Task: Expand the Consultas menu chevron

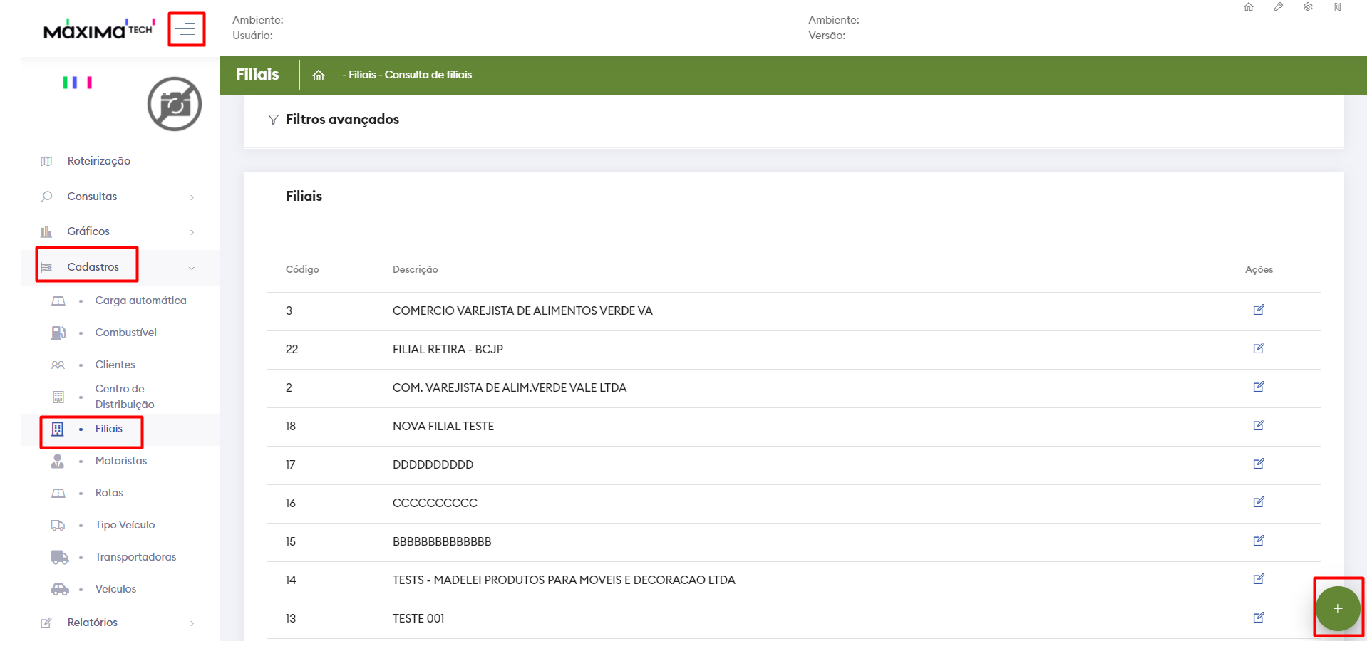Action: point(192,197)
